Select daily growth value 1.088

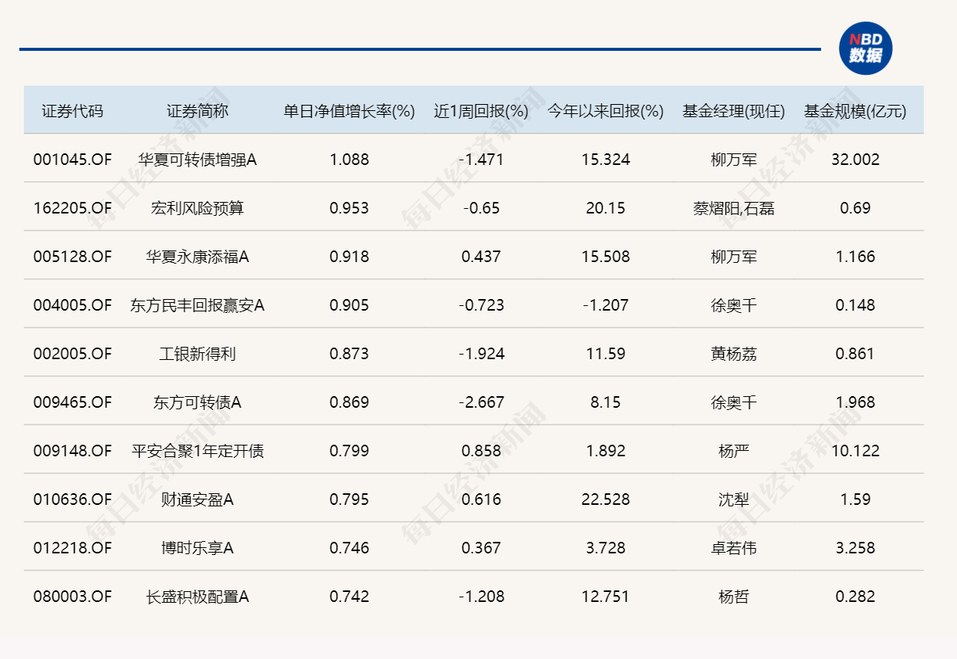(350, 160)
